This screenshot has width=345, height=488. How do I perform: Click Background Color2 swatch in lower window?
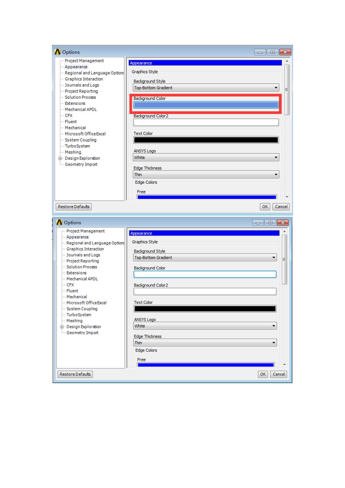point(205,292)
